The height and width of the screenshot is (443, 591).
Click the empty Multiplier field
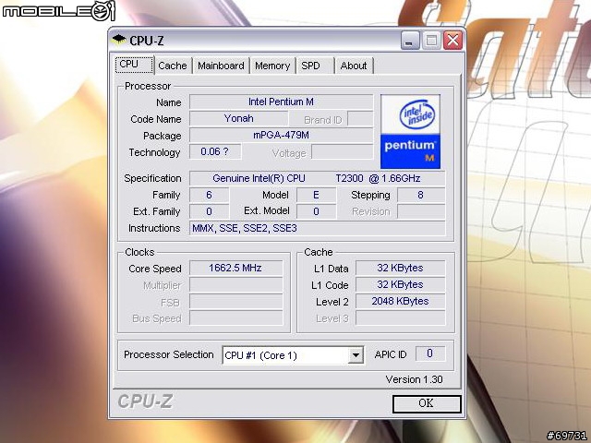236,285
